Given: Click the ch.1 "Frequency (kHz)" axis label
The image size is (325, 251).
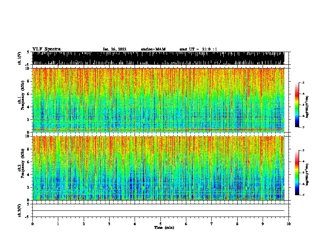Looking at the screenshot, I should click(x=23, y=96).
